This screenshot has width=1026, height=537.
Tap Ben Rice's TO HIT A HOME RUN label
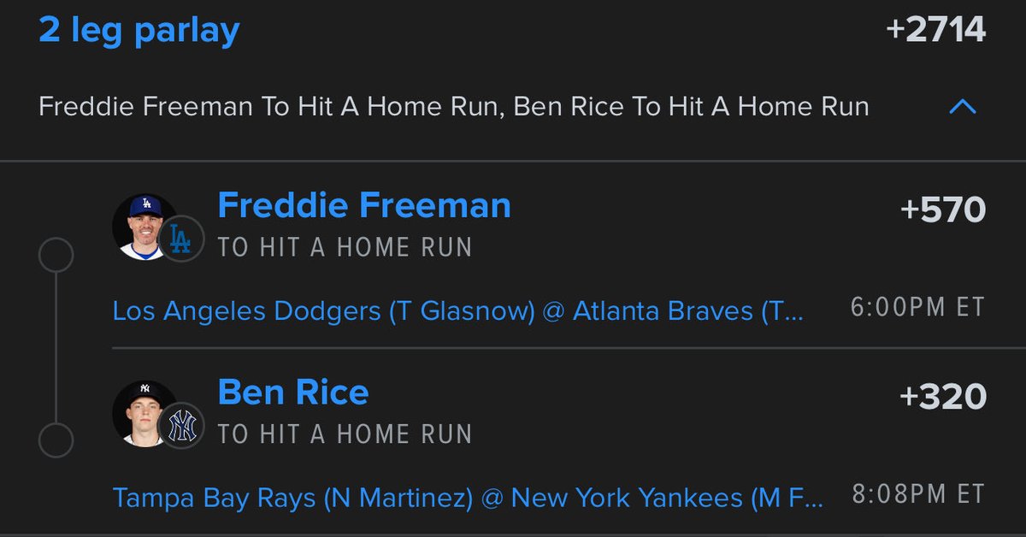coord(345,434)
